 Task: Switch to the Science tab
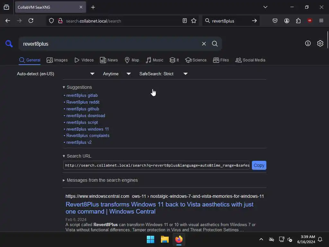point(196,60)
